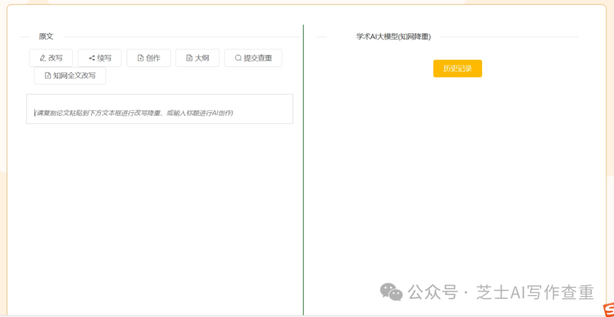614x317 pixels.
Task: Click the document-plus icon on 创作
Action: tap(140, 58)
